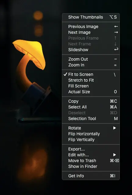Enable Stretch to Fit mode
The width and height of the screenshot is (132, 195).
click(x=91, y=80)
